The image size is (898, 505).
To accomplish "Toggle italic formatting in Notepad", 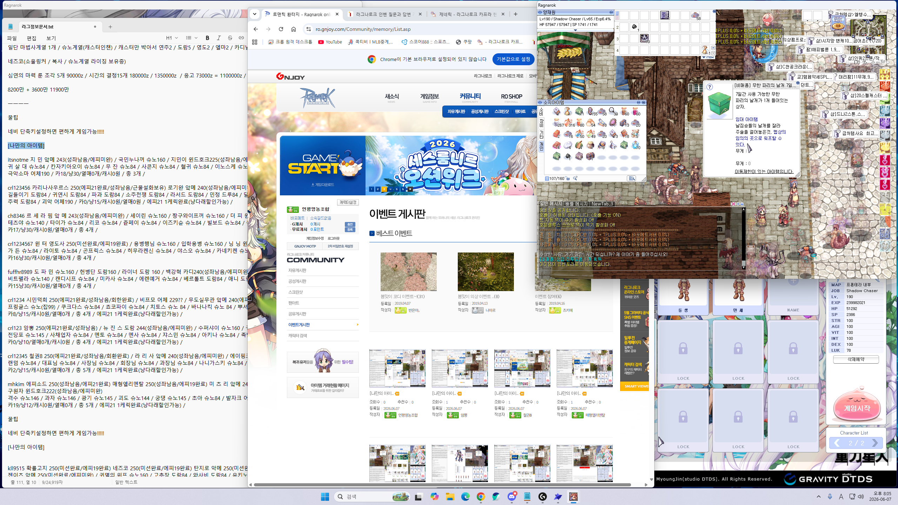I will click(219, 38).
